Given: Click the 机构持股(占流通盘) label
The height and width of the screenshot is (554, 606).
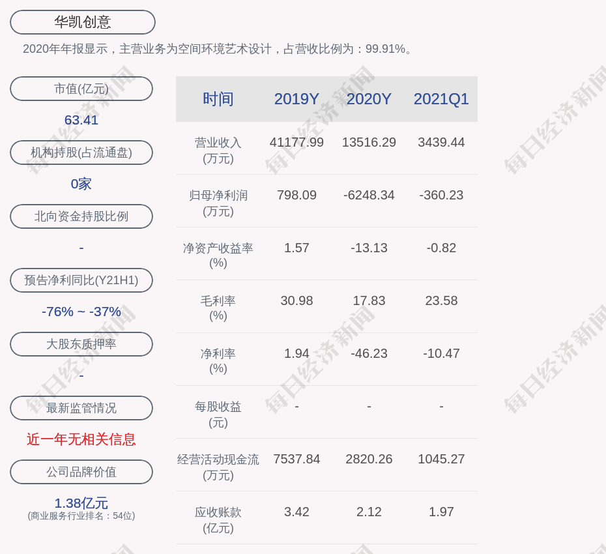Looking at the screenshot, I should pyautogui.click(x=81, y=153).
